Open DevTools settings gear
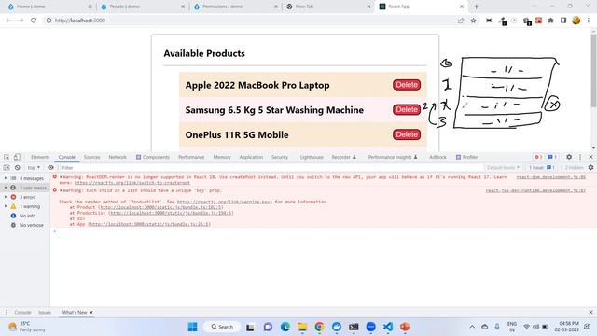 569,157
